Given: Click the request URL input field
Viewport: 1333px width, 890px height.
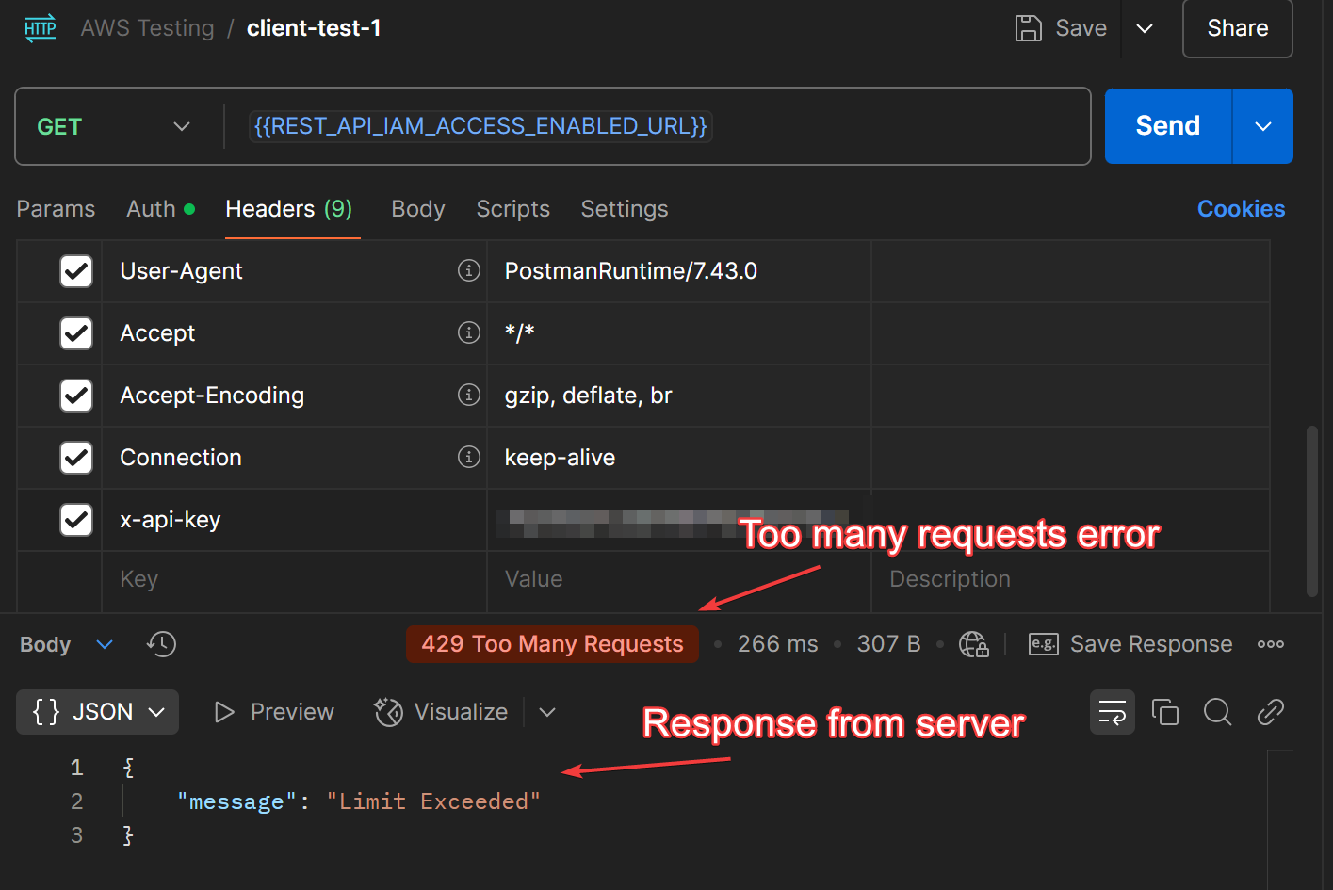Looking at the screenshot, I should (x=848, y=126).
